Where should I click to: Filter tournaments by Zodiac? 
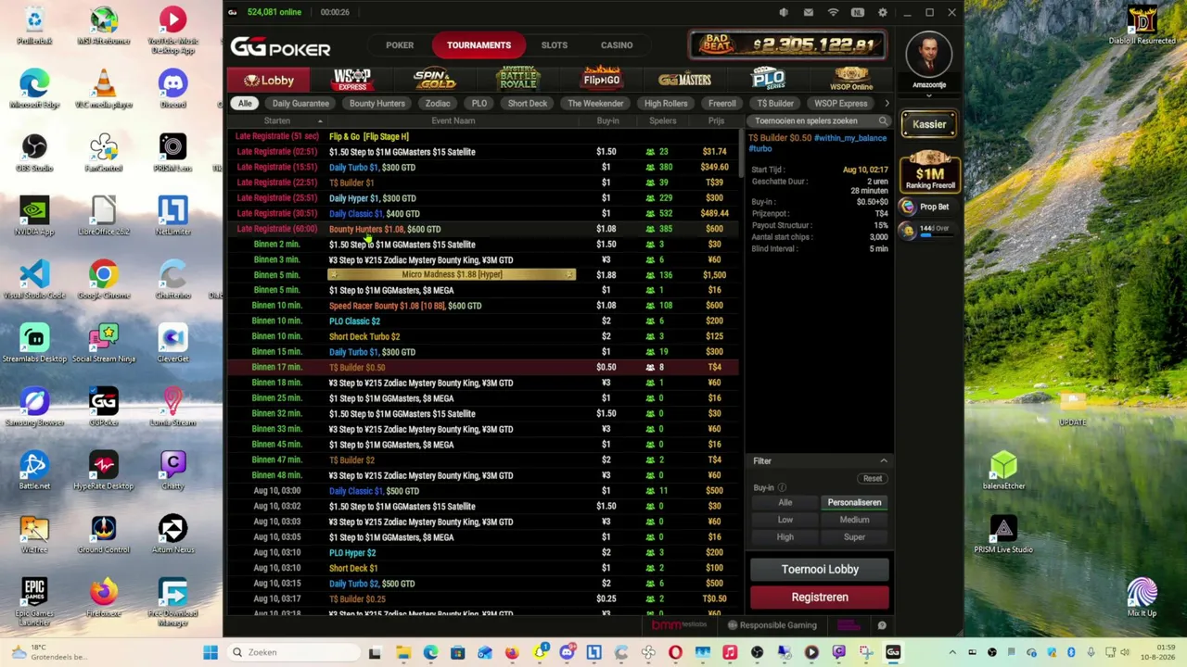pos(438,104)
